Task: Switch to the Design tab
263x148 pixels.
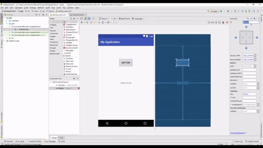Action: [54, 138]
